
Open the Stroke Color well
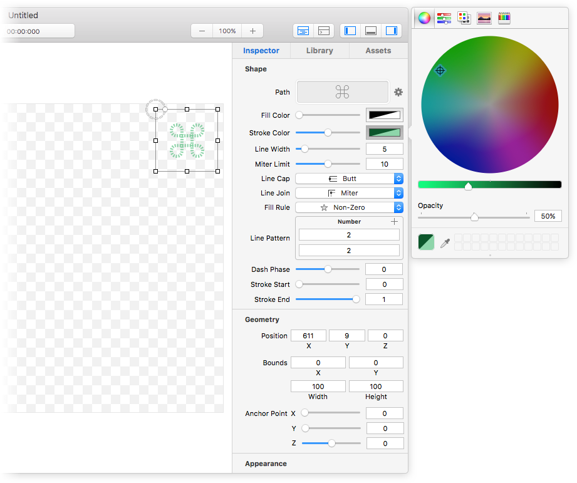coord(385,132)
